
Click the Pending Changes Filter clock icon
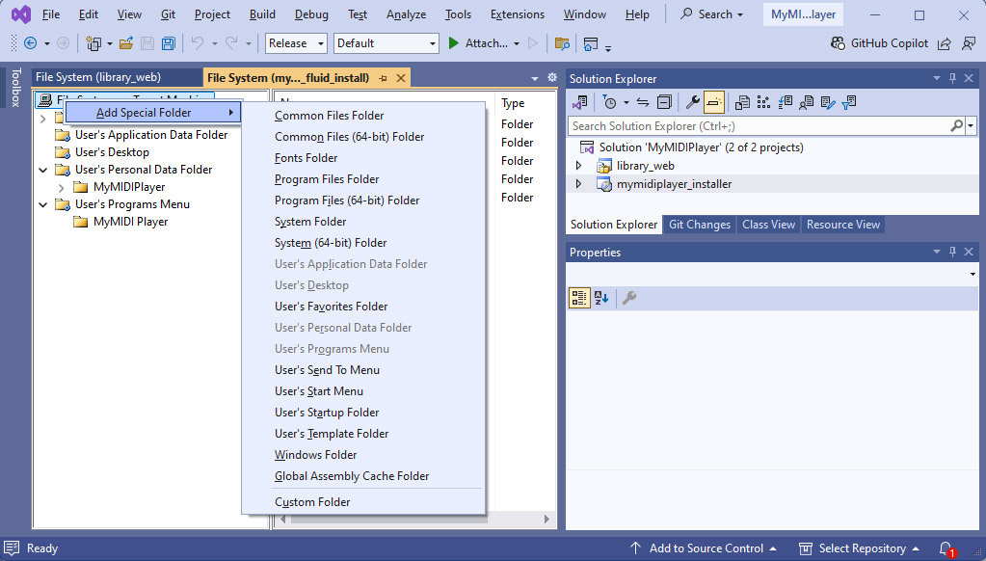point(609,102)
